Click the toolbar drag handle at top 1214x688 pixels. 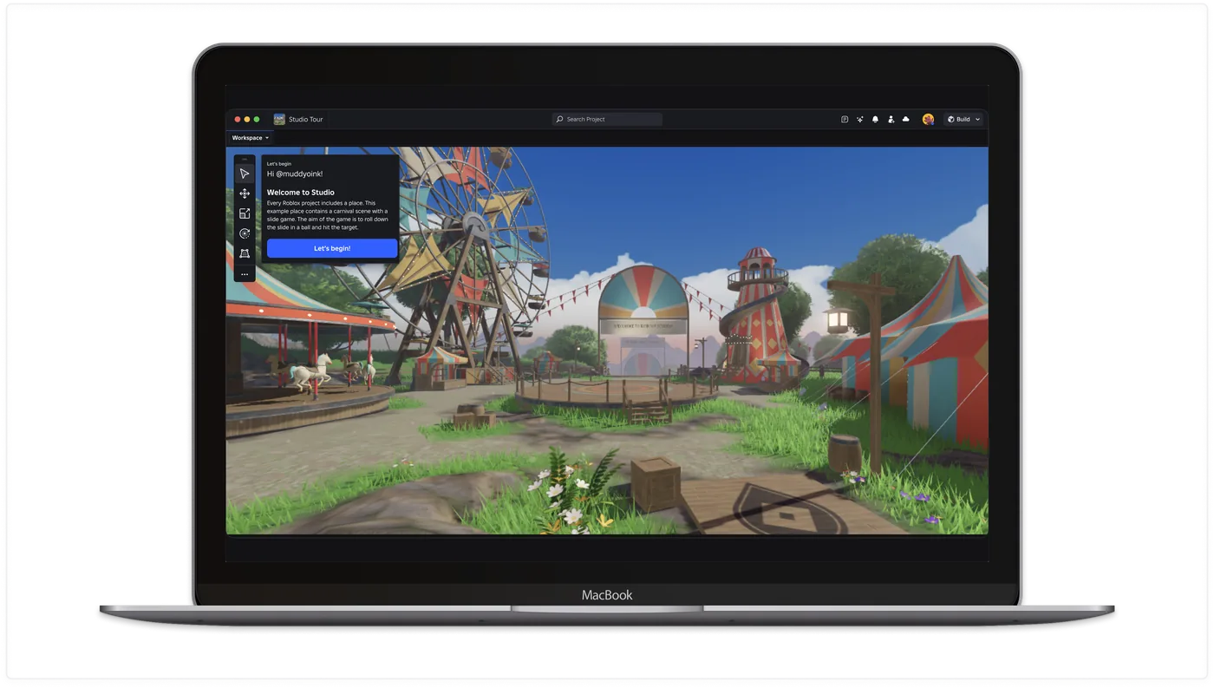[x=245, y=159]
